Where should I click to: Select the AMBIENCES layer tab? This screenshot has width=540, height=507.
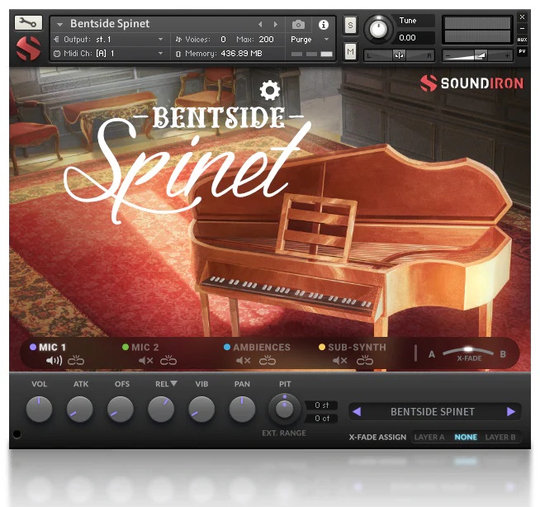tap(257, 347)
